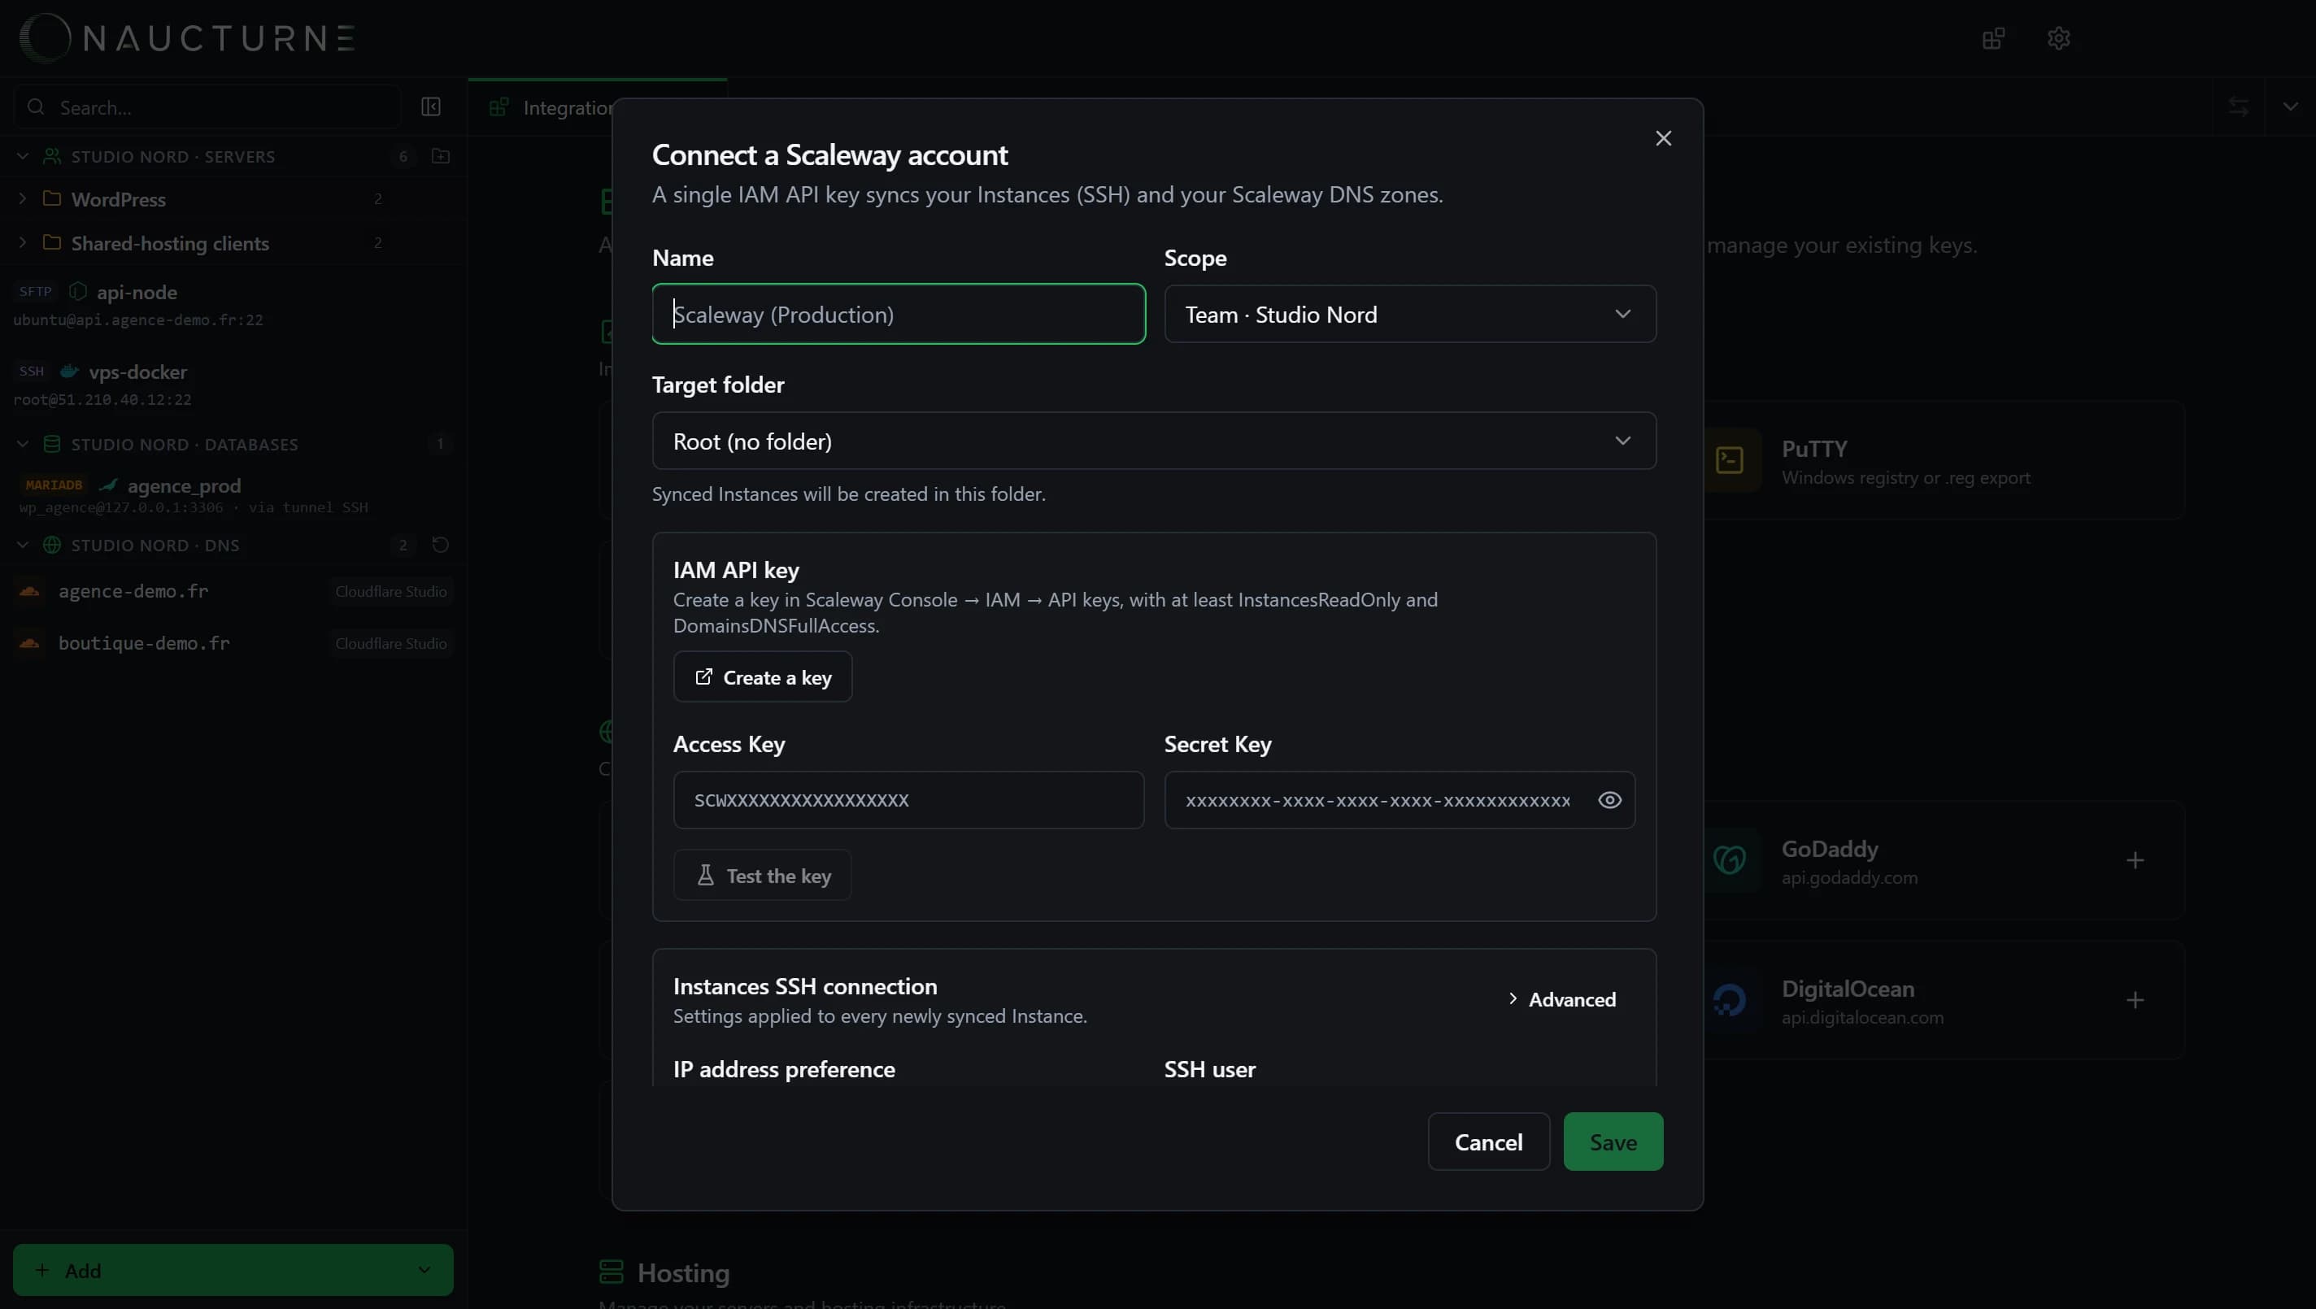2316x1309 pixels.
Task: Expand the Shared-hosting clients folder
Action: pyautogui.click(x=24, y=241)
